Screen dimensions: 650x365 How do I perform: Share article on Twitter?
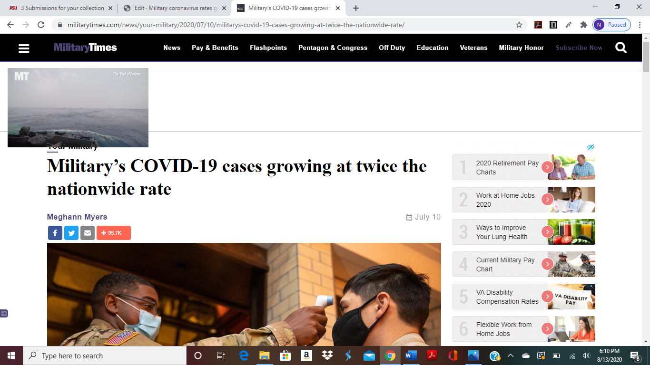coord(71,233)
